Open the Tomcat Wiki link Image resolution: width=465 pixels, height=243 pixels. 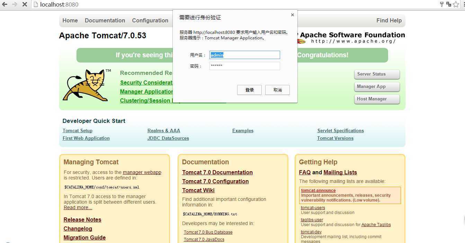click(198, 190)
